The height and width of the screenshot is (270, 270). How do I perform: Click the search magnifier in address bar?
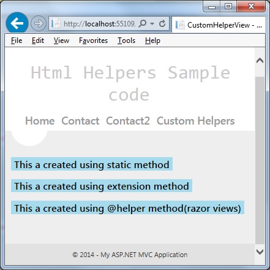point(143,24)
